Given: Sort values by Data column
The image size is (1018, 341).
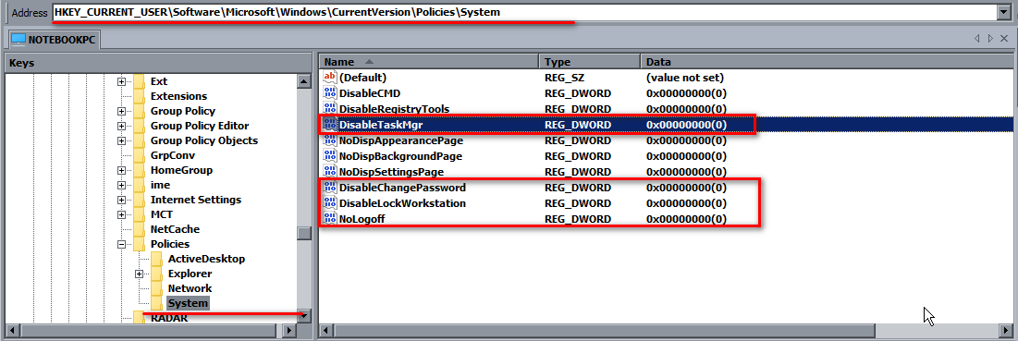Looking at the screenshot, I should click(828, 62).
